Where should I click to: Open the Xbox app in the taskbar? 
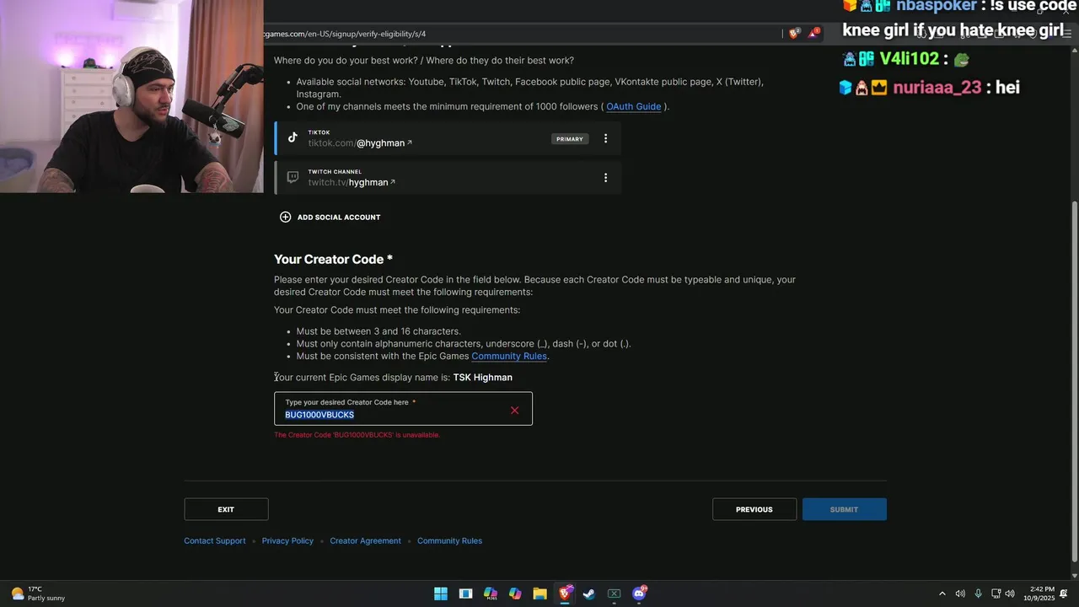(x=615, y=594)
